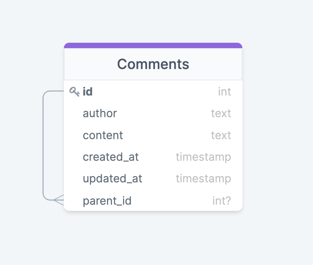313x265 pixels.
Task: Select the vertical segment of the self-reference line
Action: [x=43, y=146]
